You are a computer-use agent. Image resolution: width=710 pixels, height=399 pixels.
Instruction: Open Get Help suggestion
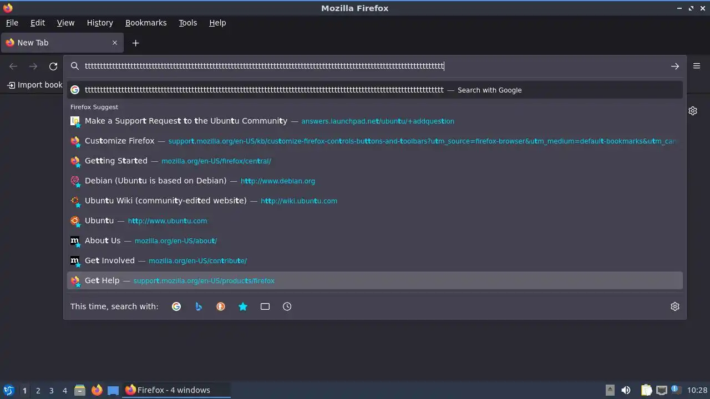coord(375,280)
